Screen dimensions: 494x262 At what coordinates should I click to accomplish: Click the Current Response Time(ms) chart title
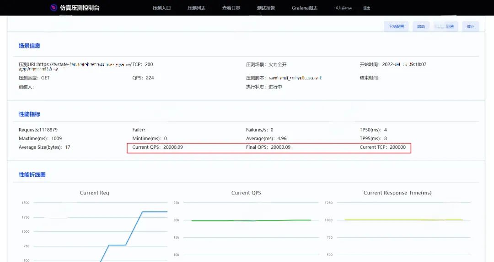(397, 193)
